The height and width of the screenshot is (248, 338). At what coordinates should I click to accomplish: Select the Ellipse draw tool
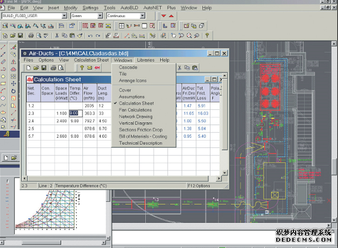click(x=3, y=113)
